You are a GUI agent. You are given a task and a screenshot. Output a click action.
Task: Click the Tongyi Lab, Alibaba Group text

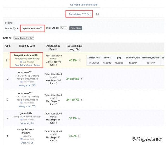27,117
